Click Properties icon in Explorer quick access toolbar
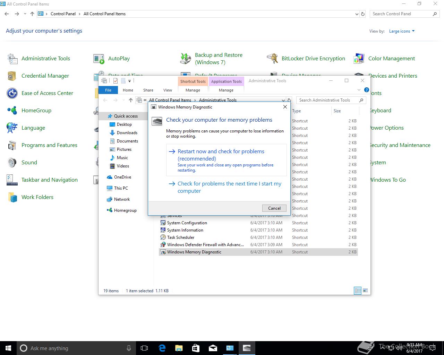The height and width of the screenshot is (355, 444). coord(115,81)
